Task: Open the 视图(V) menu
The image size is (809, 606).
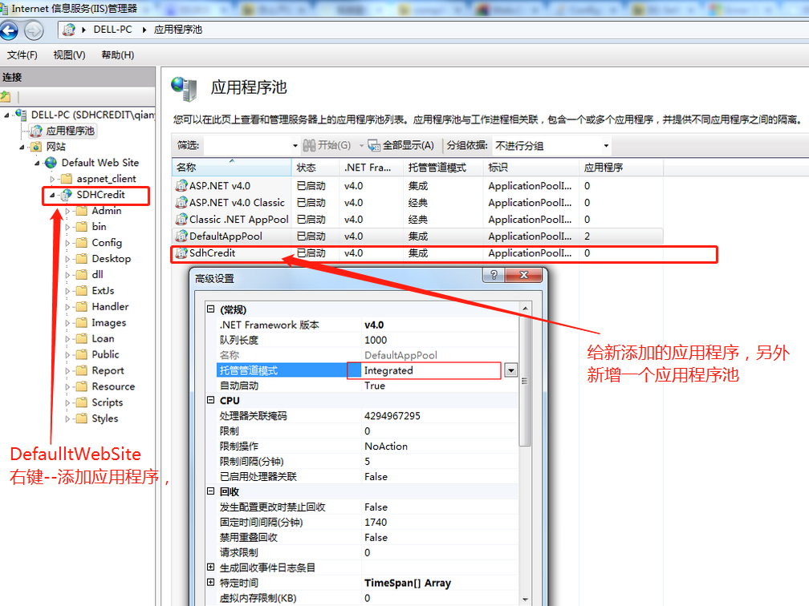Action: click(x=69, y=55)
